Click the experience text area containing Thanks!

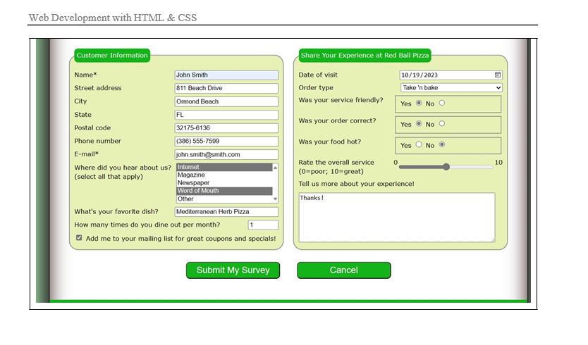tap(397, 218)
